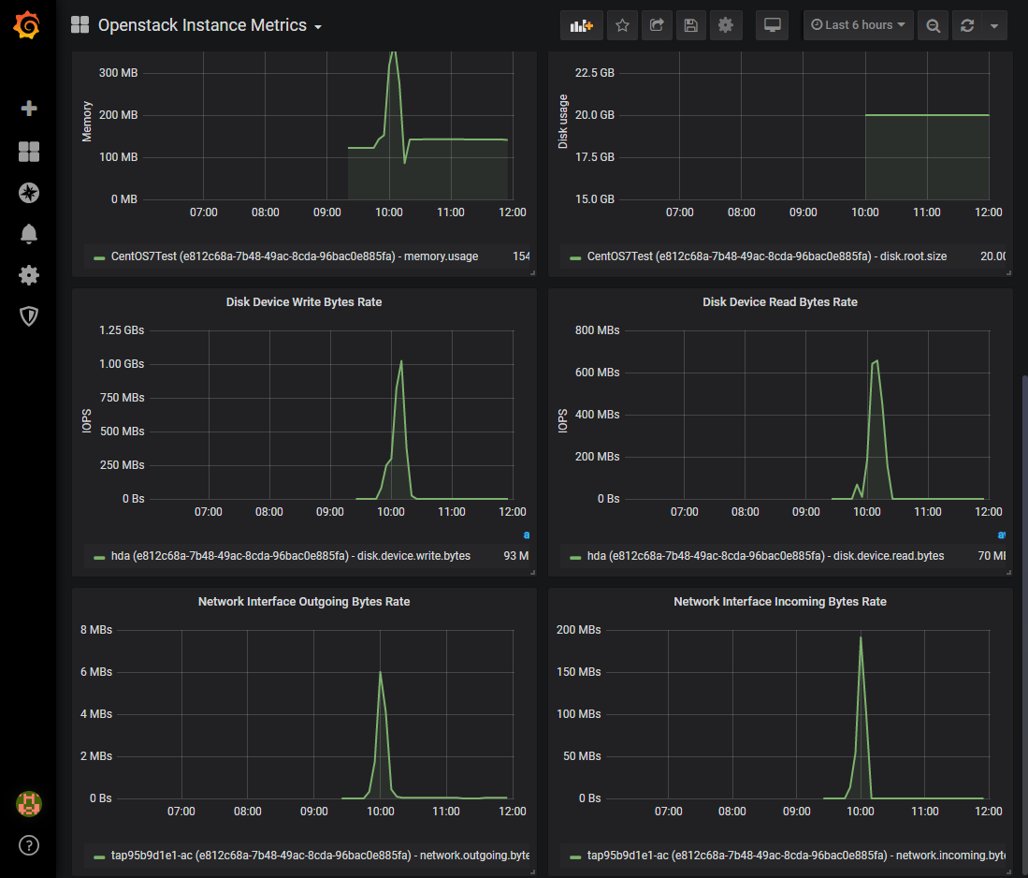Image resolution: width=1028 pixels, height=878 pixels.
Task: Open Alerting via the bell sidebar icon
Action: 28,234
